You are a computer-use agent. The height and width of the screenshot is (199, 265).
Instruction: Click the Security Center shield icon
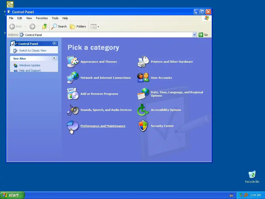[143, 126]
